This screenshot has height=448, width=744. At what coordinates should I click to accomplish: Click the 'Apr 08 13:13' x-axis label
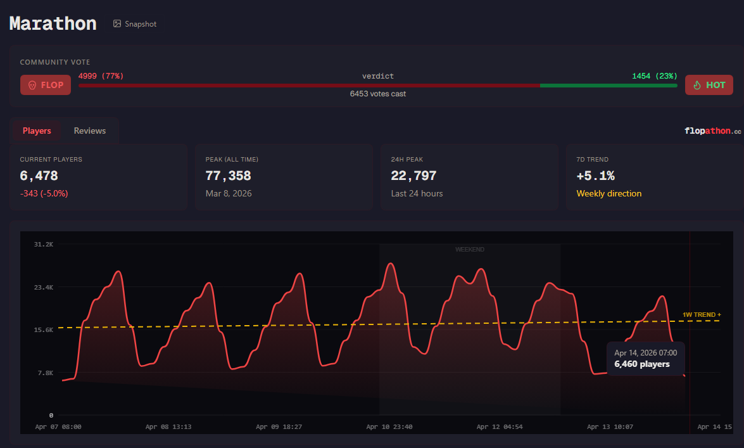[168, 426]
